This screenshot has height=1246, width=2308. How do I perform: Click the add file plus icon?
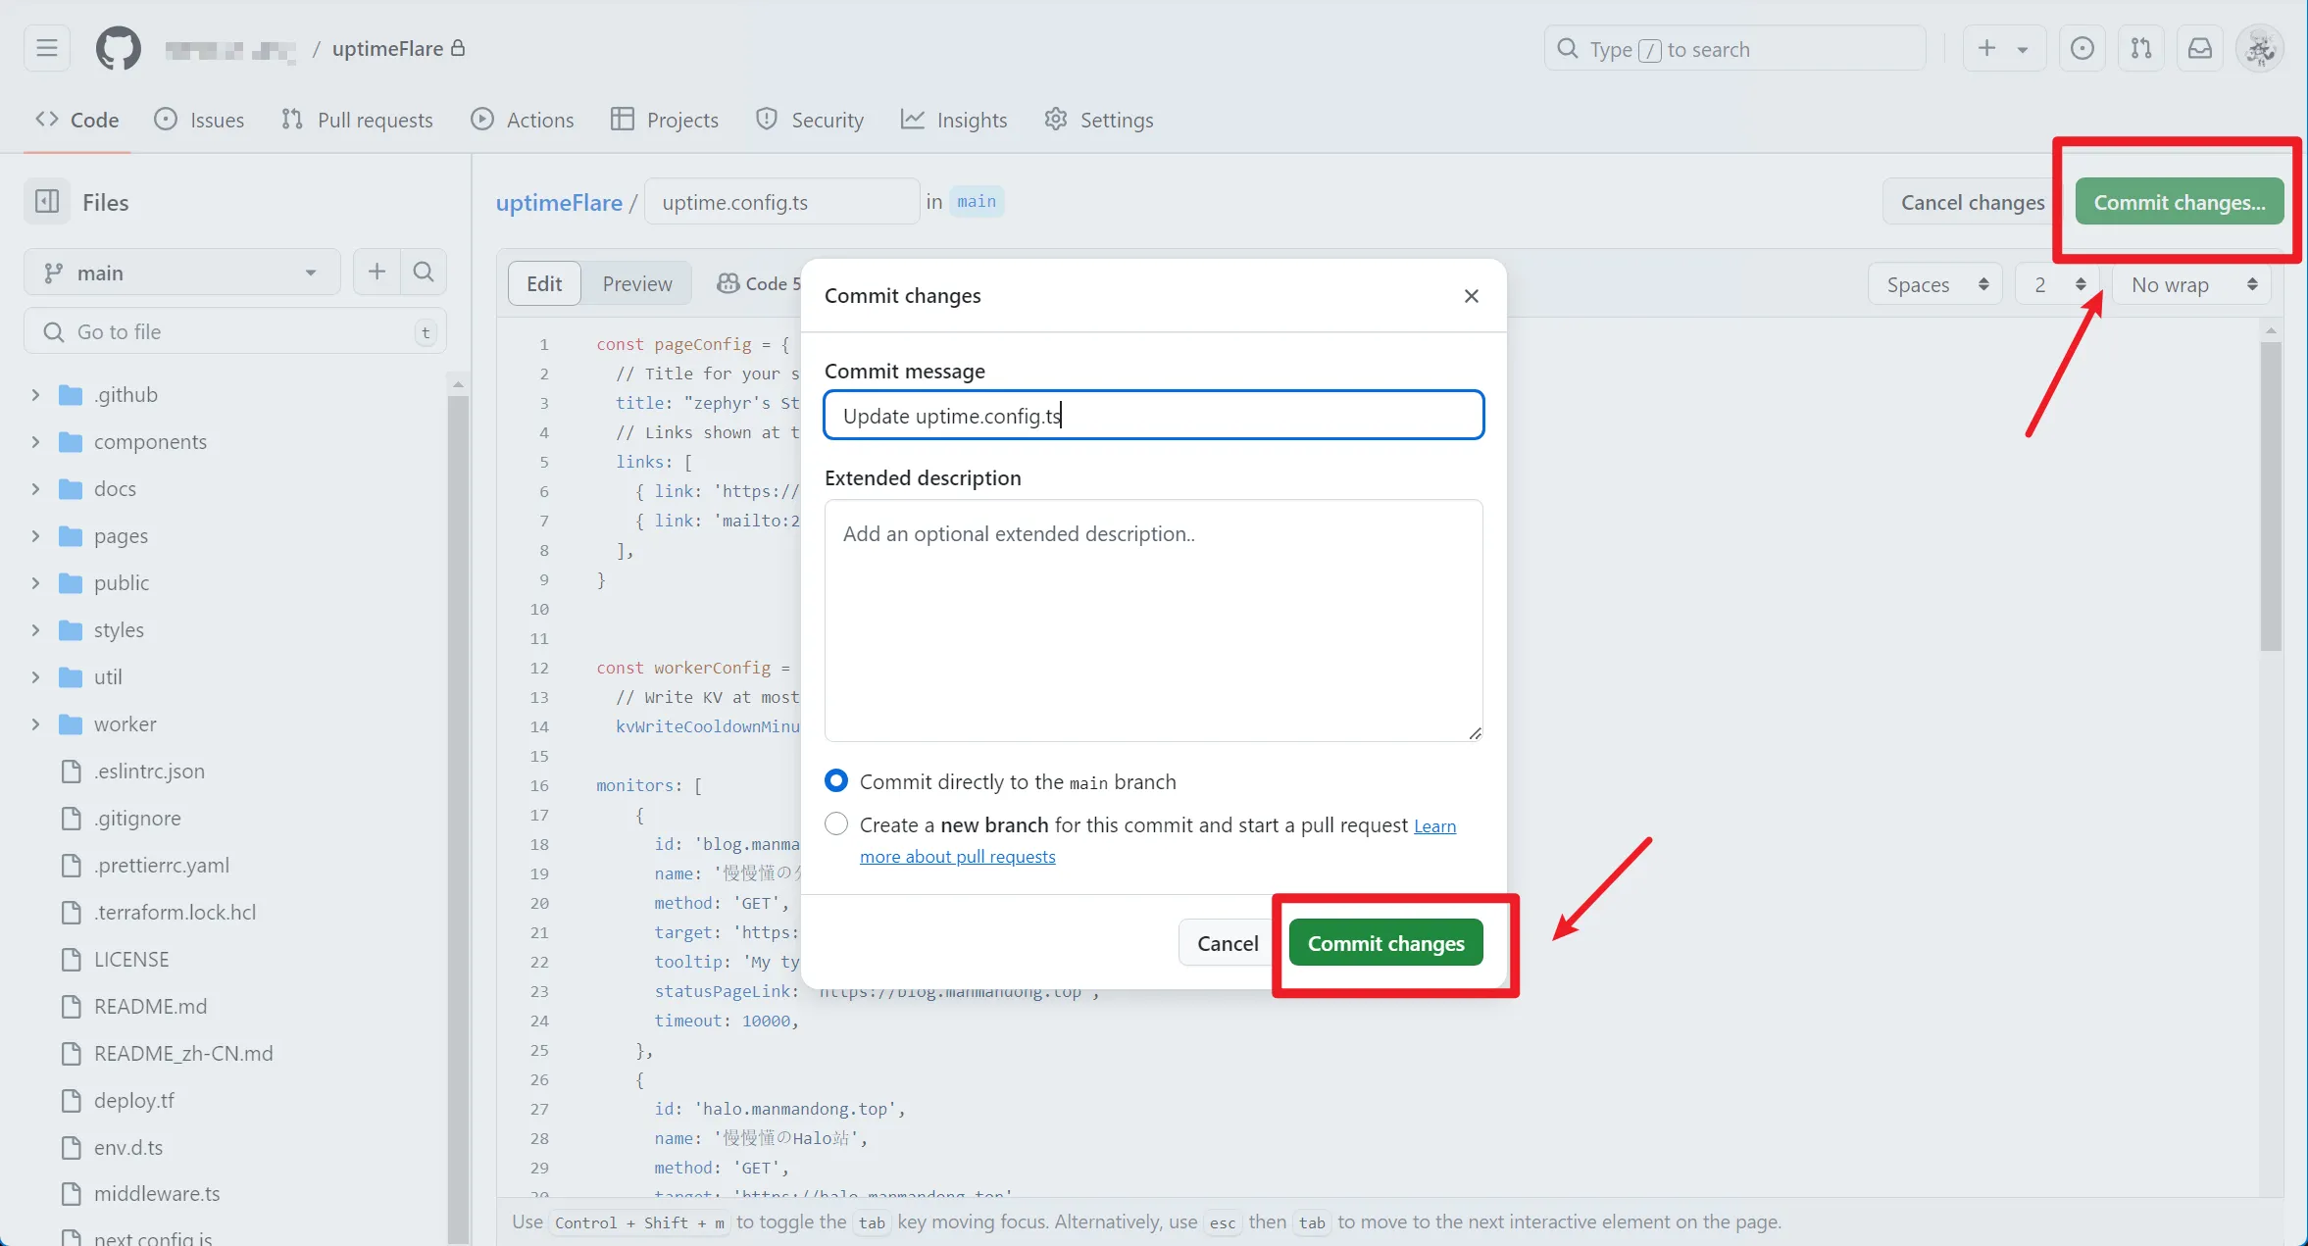[x=376, y=273]
